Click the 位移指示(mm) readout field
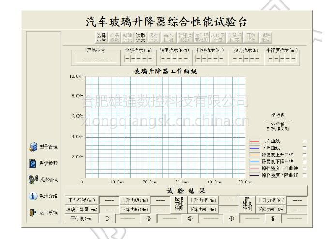329x239 pixels. coord(138,58)
